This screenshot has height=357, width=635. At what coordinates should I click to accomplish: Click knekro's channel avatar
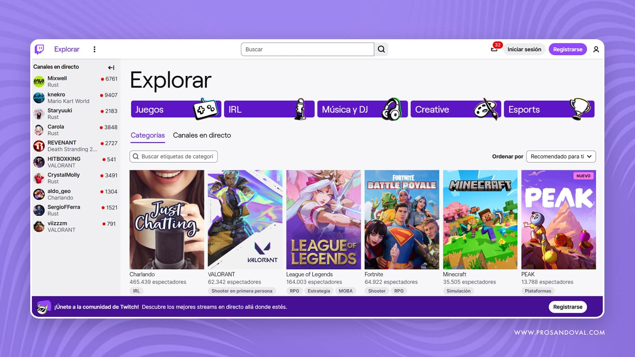39,98
